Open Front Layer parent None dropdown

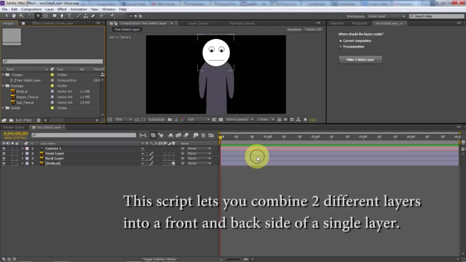(199, 154)
